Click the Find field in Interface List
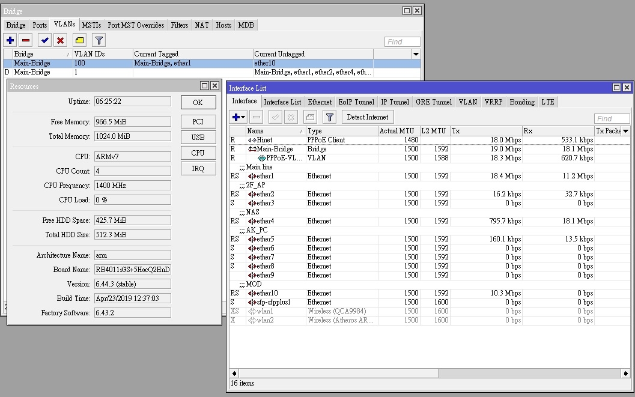The image size is (635, 397). pyautogui.click(x=612, y=118)
